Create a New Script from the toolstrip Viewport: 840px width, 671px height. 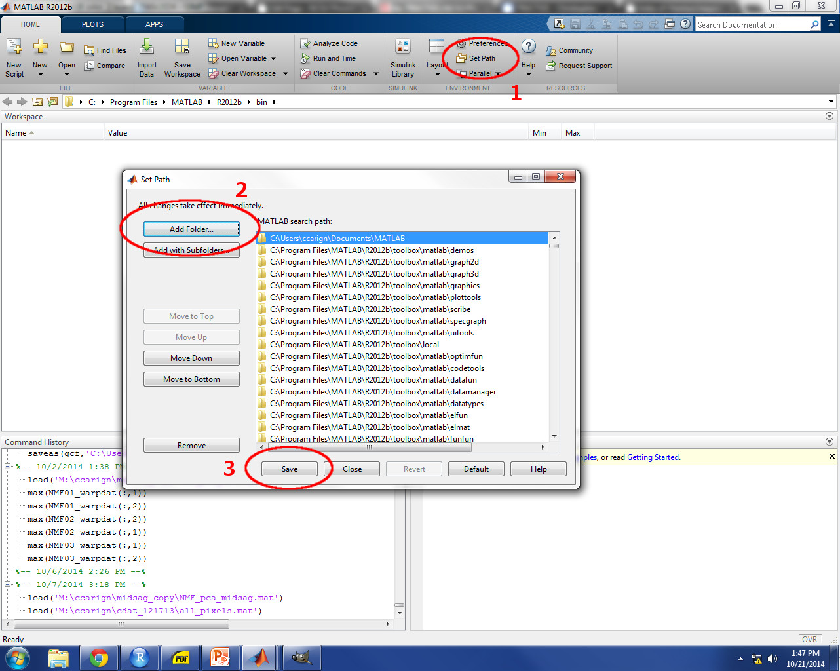click(x=14, y=58)
